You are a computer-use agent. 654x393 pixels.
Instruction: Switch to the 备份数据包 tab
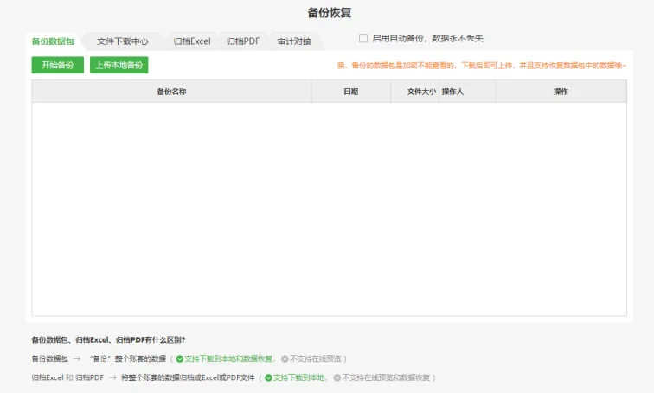pyautogui.click(x=53, y=41)
